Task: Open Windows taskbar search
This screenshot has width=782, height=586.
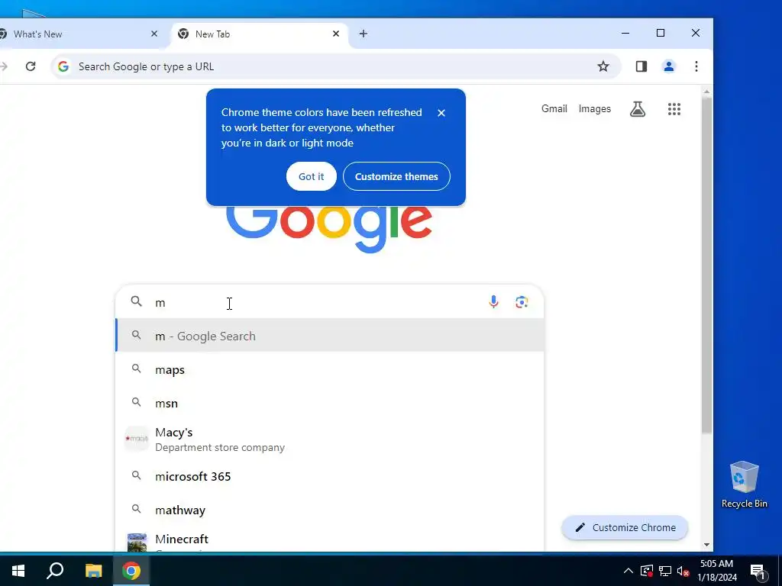Action: (55, 571)
